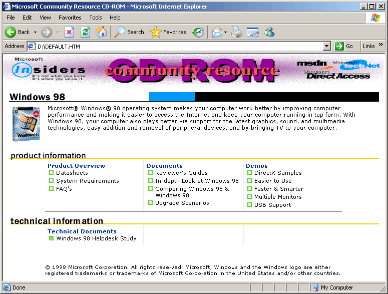
Task: Go to the Home page icon
Action: (101, 32)
